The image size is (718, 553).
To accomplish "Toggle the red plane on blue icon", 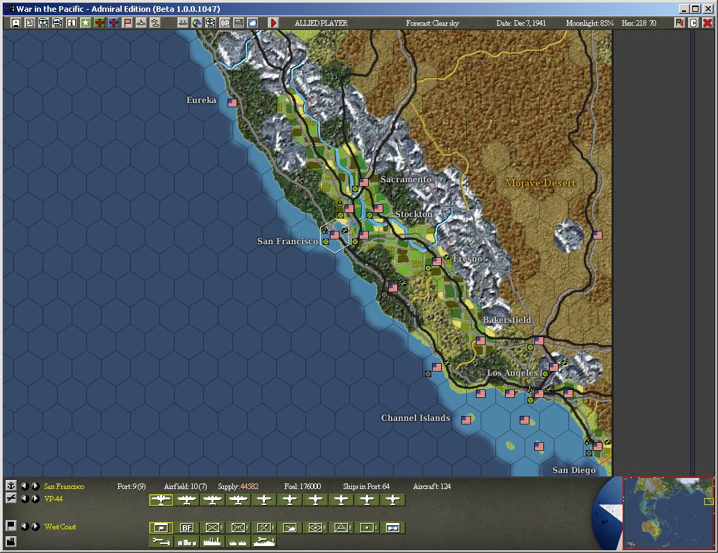I will pyautogui.click(x=113, y=23).
